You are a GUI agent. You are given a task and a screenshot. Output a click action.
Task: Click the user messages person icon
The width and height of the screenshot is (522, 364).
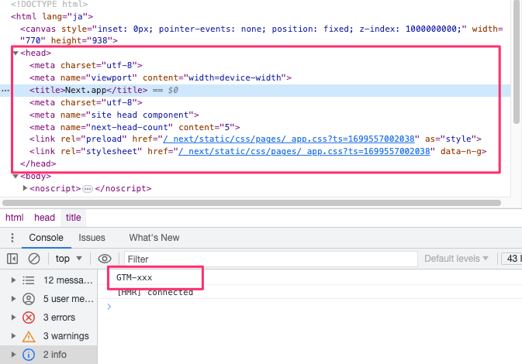click(x=29, y=299)
